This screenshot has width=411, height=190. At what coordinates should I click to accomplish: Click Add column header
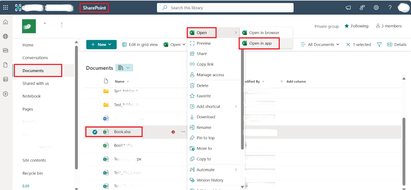[293, 82]
